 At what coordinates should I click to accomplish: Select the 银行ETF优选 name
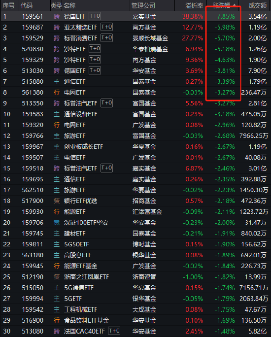pos(81,201)
